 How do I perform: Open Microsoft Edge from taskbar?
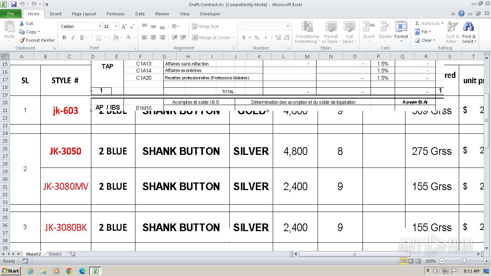pyautogui.click(x=82, y=271)
